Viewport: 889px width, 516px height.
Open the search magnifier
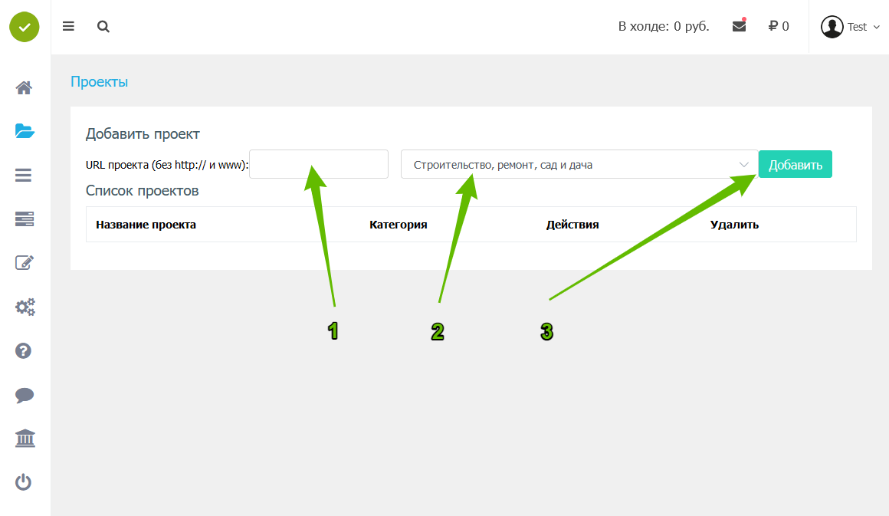pyautogui.click(x=103, y=27)
